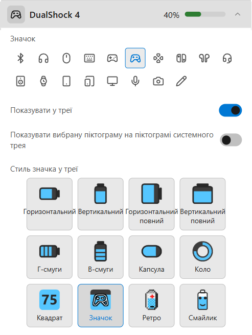Pick the 'В-смуги' tray style

pyautogui.click(x=101, y=257)
